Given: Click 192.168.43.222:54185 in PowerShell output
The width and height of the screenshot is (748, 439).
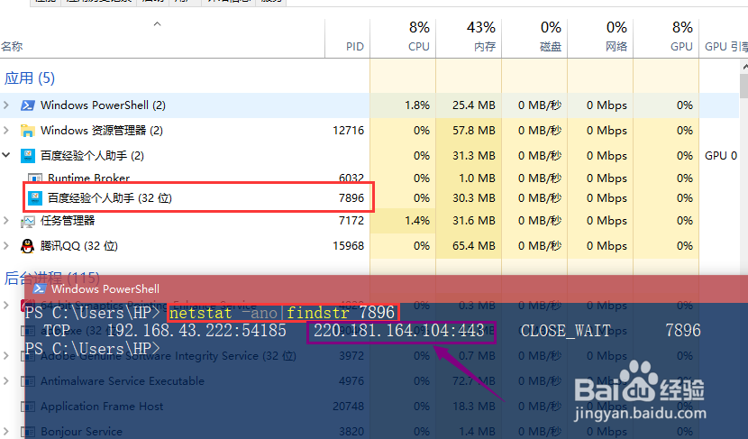Looking at the screenshot, I should 196,330.
